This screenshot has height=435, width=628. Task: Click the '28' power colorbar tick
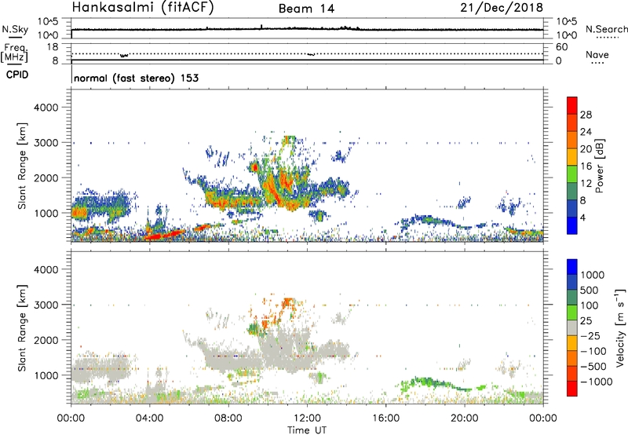586,115
